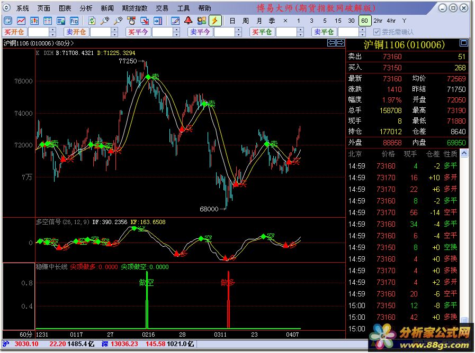This screenshot has height=353, width=475.
Task: Switch to 4hr period
Action: 391,21
